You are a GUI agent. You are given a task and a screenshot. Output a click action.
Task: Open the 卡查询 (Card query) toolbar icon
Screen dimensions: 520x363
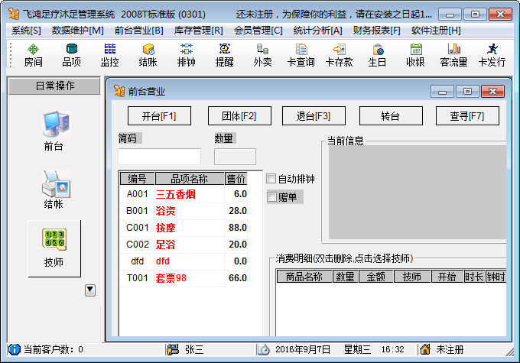click(301, 55)
